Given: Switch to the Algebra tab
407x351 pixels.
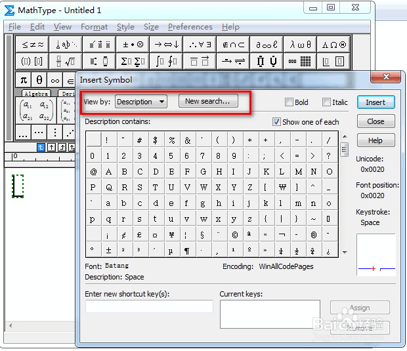Looking at the screenshot, I should click(x=36, y=93).
